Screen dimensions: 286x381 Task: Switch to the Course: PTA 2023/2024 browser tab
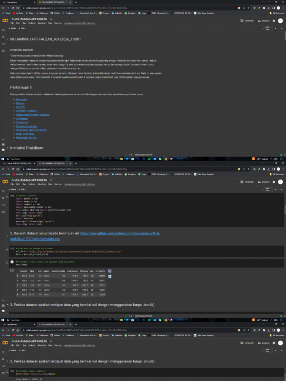pyautogui.click(x=19, y=163)
